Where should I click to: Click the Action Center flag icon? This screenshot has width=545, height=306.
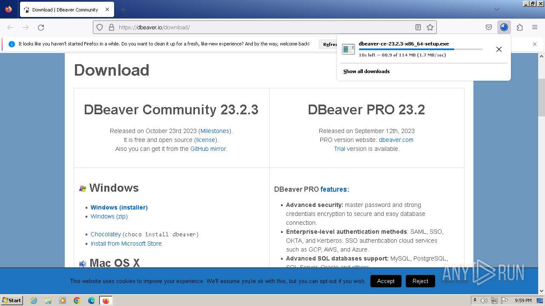pyautogui.click(x=504, y=300)
